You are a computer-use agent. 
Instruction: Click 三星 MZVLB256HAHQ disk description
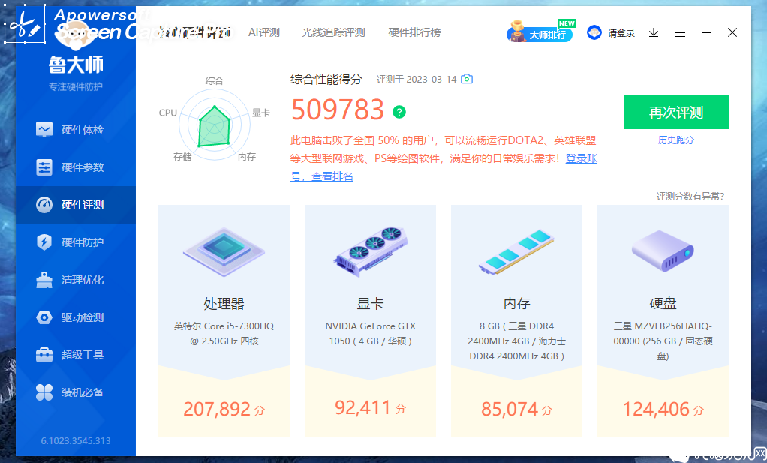[663, 341]
